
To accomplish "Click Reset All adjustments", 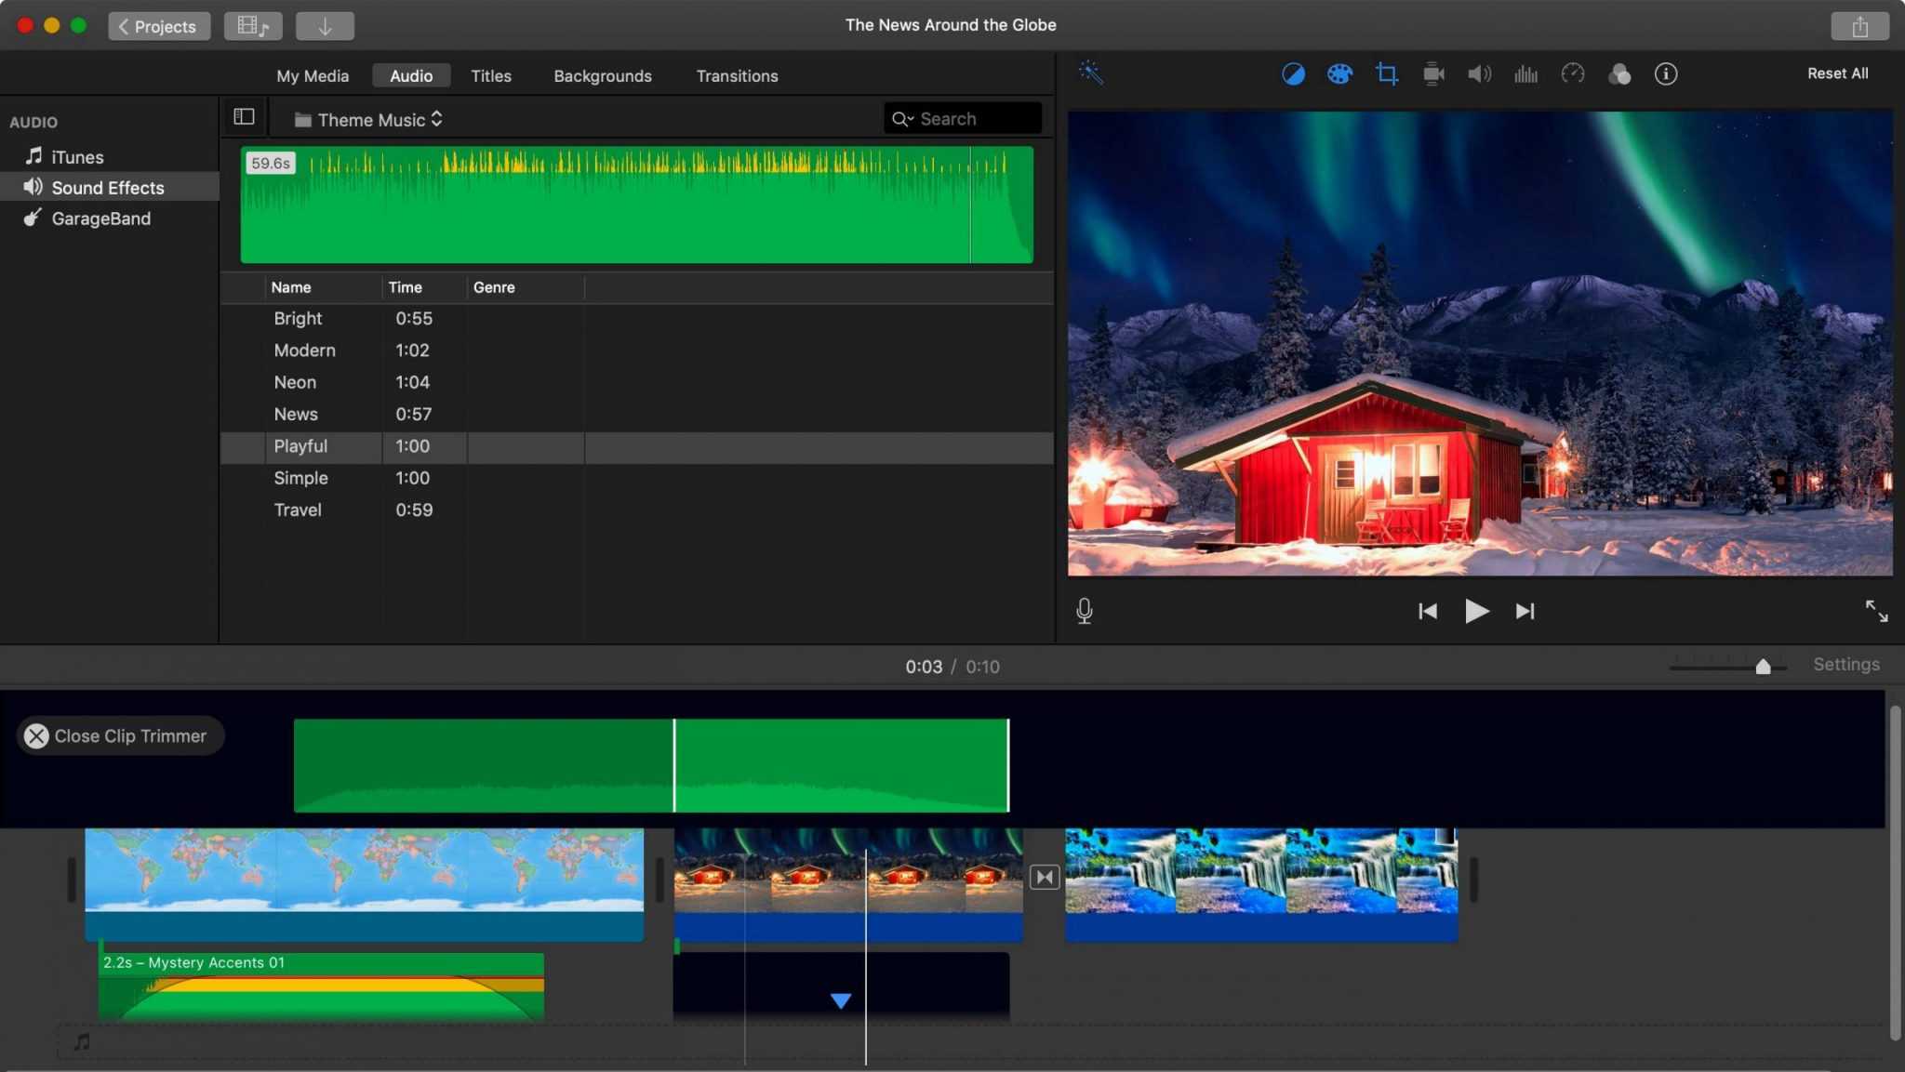I will [1837, 73].
